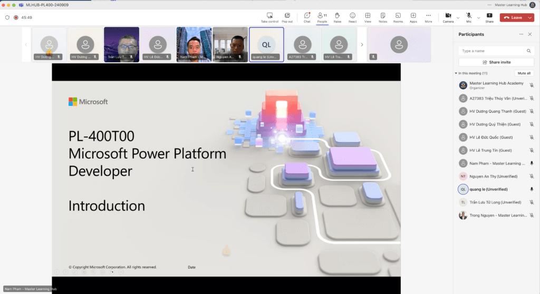Open Mic options dropdown arrow
540x294 pixels.
coord(478,17)
